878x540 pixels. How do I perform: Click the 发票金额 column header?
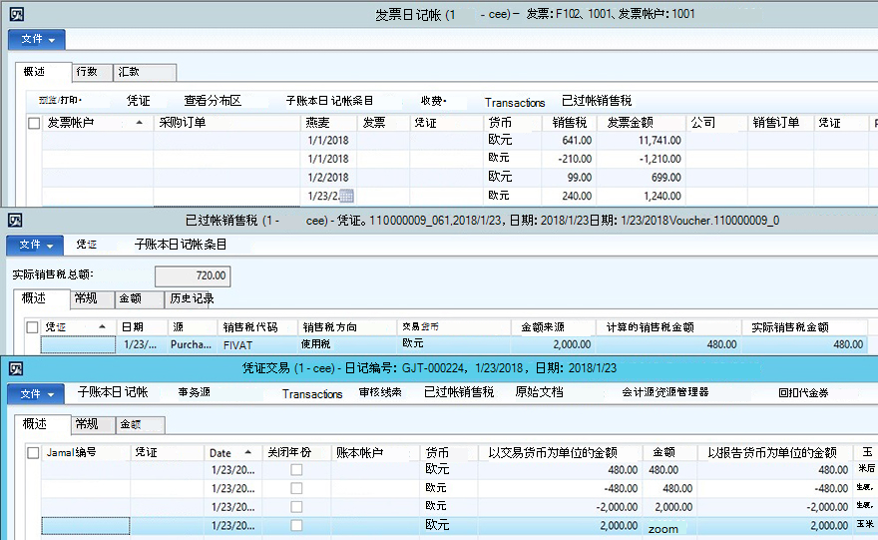642,122
